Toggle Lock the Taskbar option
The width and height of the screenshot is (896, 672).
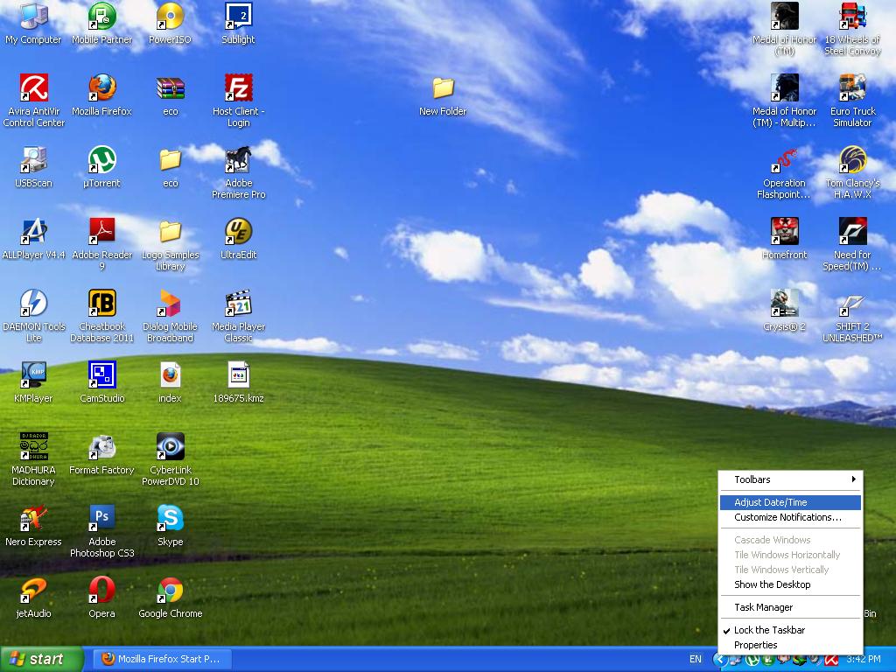(x=790, y=630)
